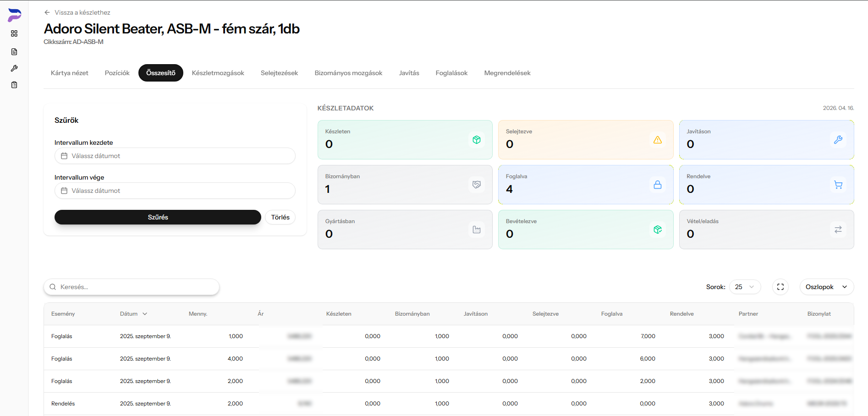Viewport: 868px width, 416px height.
Task: Click the app logo in the sidebar
Action: (14, 15)
